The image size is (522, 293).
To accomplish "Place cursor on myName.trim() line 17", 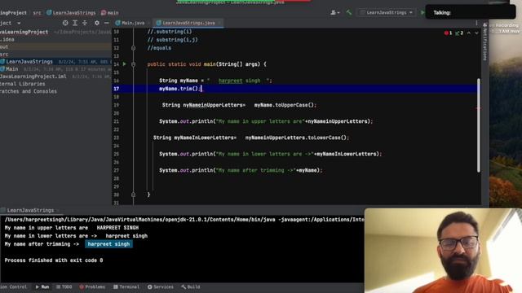I will [x=180, y=89].
